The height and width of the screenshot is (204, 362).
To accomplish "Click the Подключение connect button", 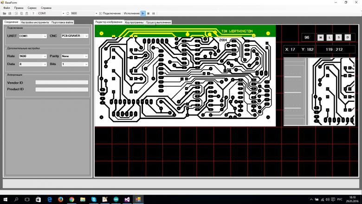I will (110, 13).
